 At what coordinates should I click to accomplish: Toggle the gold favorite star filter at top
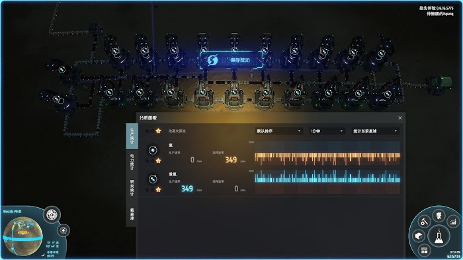(158, 131)
